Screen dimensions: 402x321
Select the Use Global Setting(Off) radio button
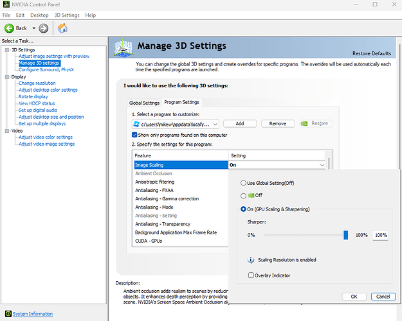[x=244, y=183]
